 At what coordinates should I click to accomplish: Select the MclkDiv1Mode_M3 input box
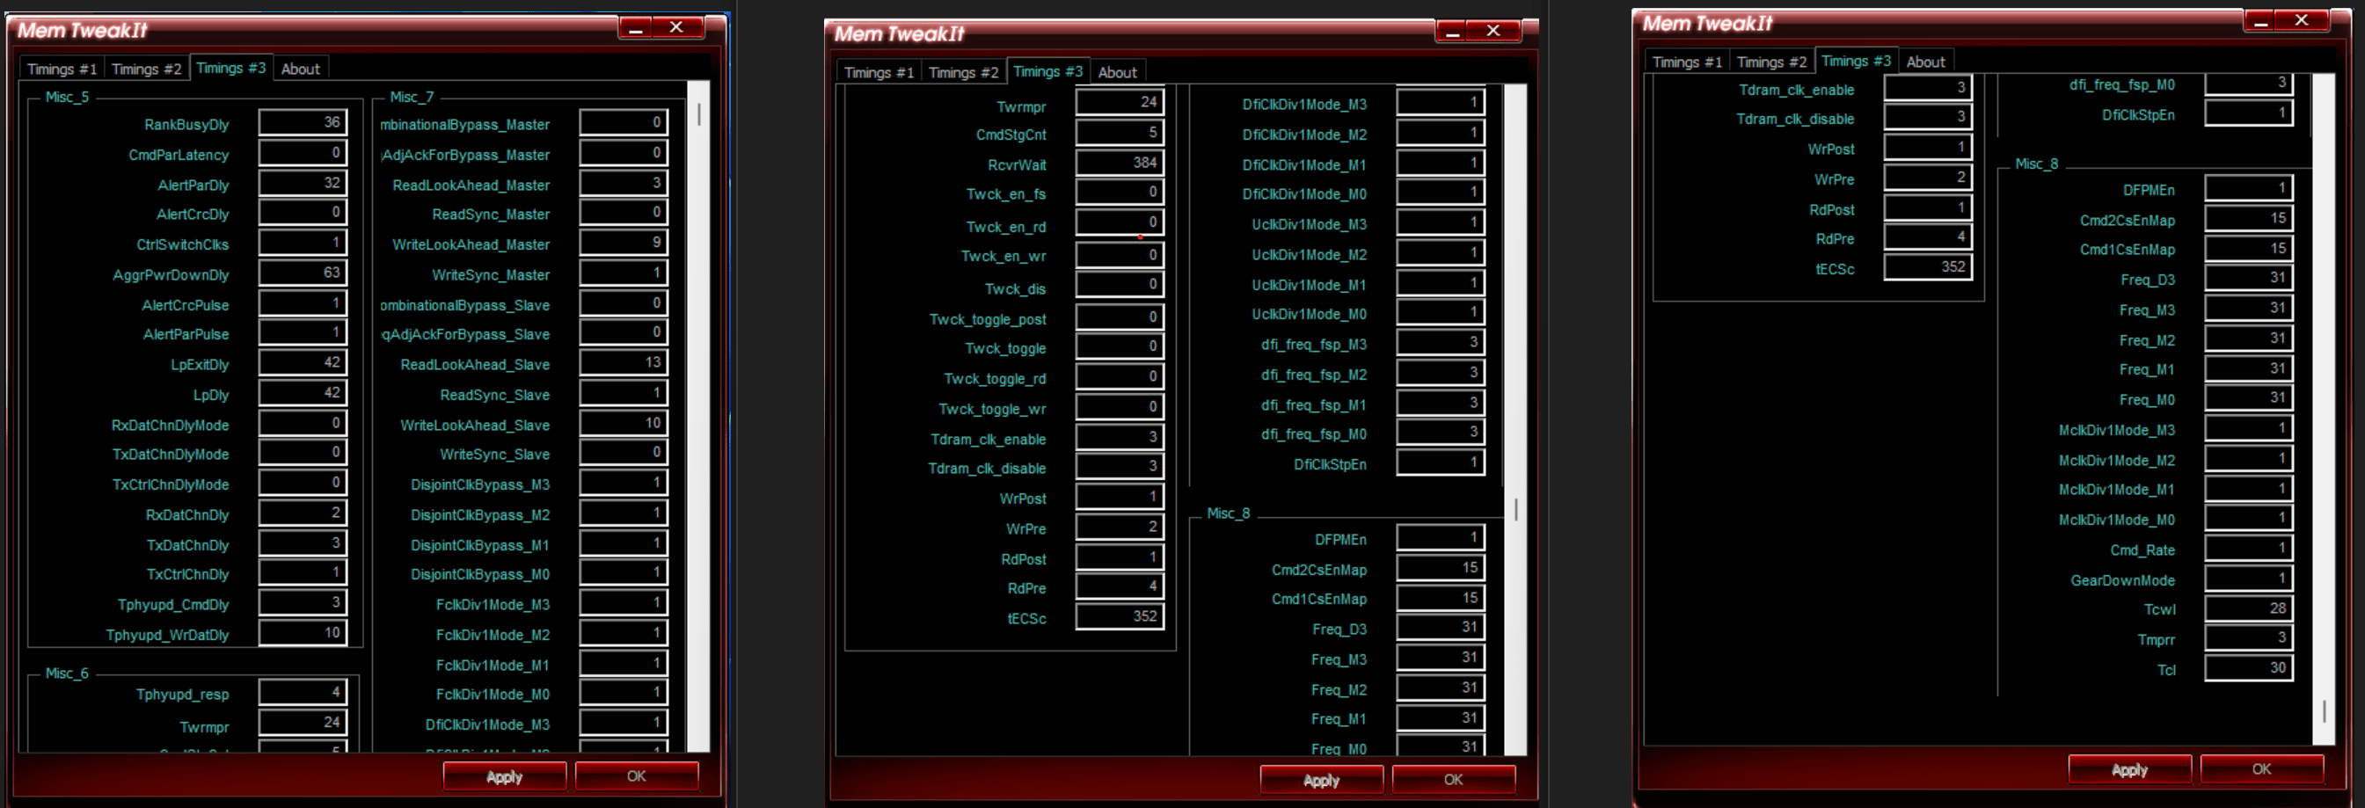pos(2249,429)
